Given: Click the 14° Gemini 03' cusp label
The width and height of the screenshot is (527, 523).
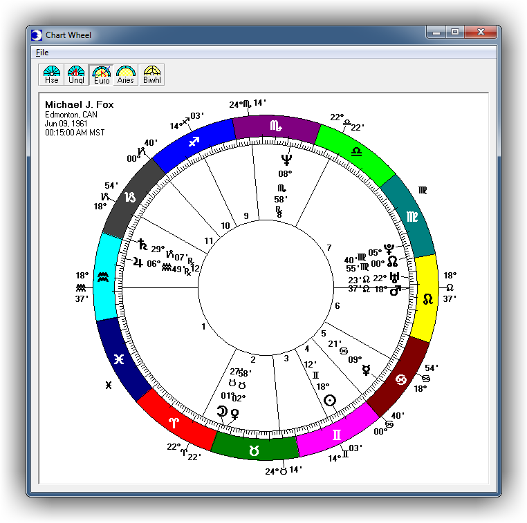Looking at the screenshot, I should coord(345,453).
